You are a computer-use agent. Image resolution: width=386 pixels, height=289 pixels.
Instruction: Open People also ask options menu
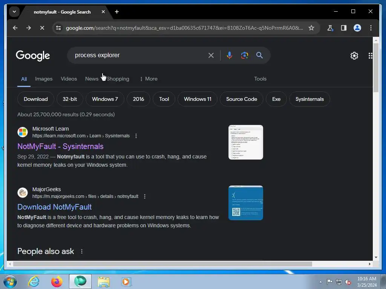pos(81,251)
